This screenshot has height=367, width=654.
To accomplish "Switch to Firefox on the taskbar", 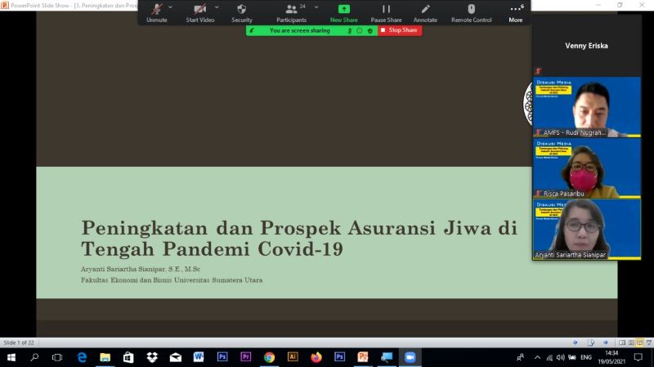I will (x=316, y=357).
